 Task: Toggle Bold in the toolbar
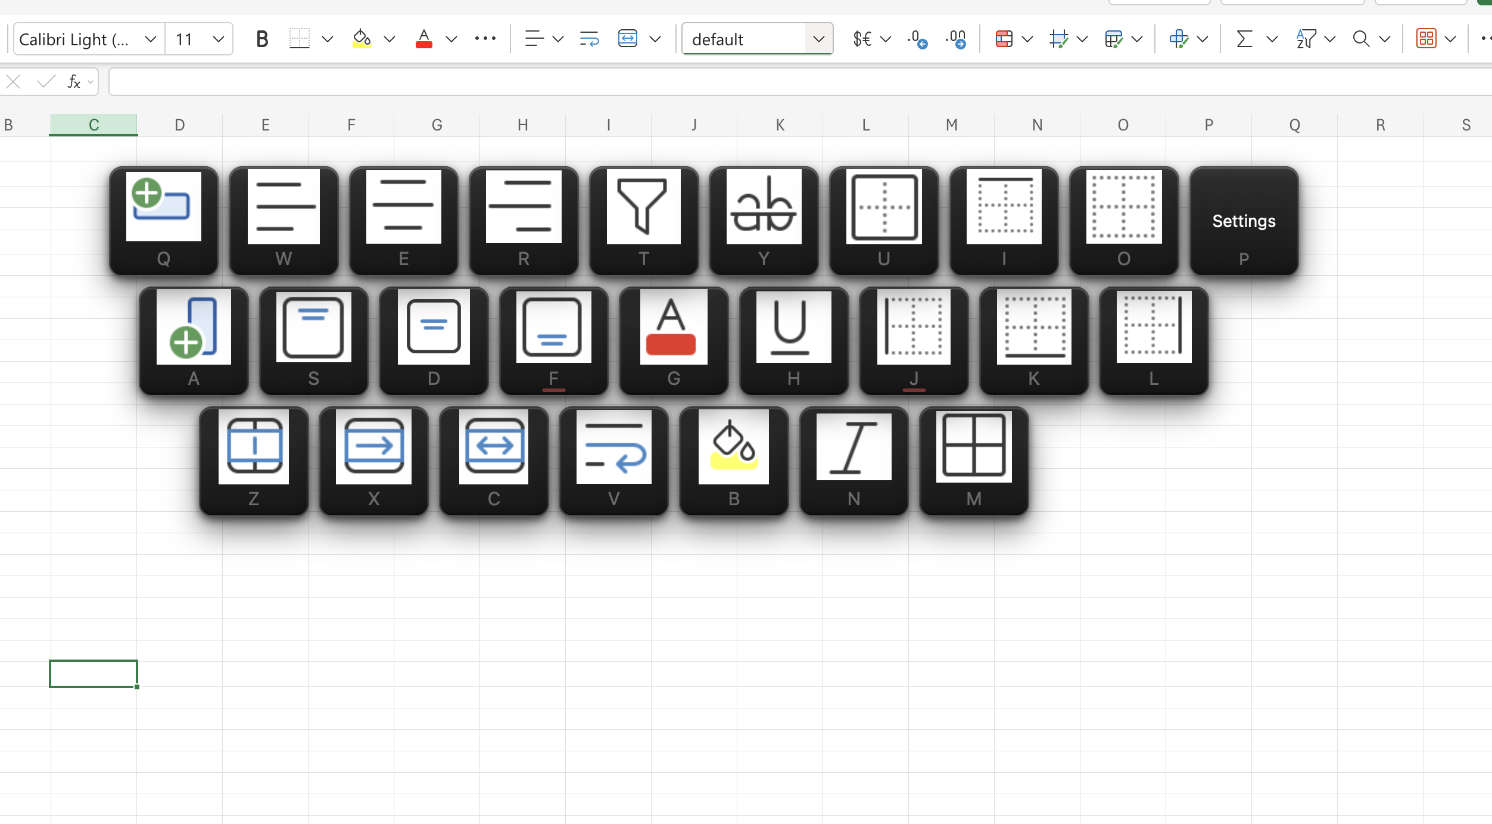[x=262, y=39]
